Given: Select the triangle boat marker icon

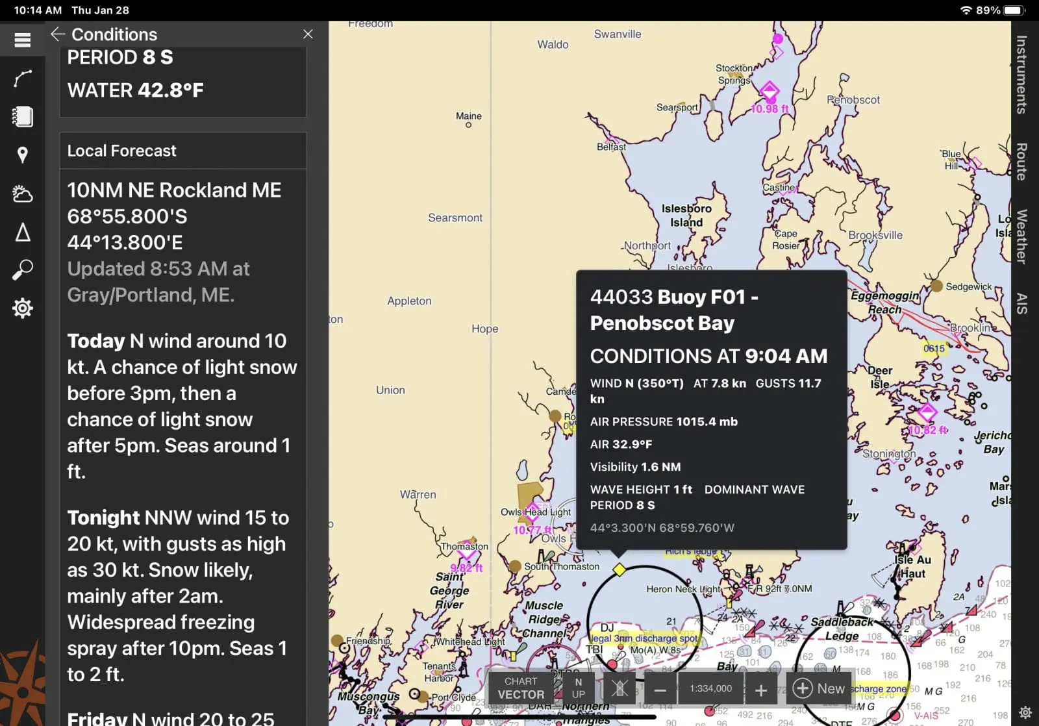Looking at the screenshot, I should click(x=23, y=232).
